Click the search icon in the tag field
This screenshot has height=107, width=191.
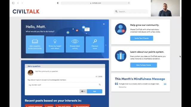(x=100, y=85)
